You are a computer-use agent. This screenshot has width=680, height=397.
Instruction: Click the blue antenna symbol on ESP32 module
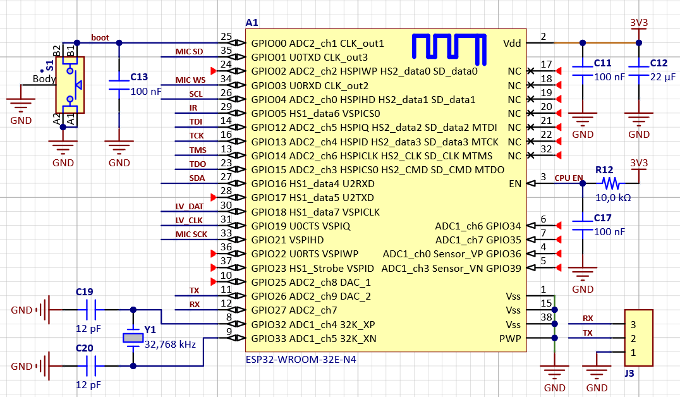449,49
